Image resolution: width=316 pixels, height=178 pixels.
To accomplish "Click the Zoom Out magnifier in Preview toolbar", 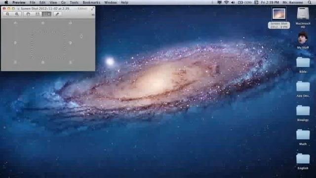I will click(x=8, y=14).
